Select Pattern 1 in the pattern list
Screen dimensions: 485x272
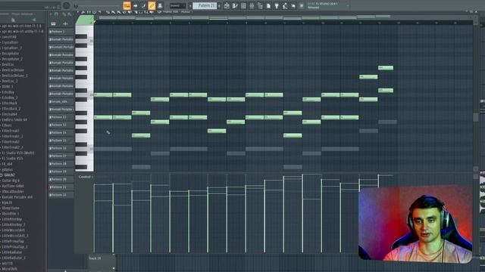pyautogui.click(x=61, y=32)
